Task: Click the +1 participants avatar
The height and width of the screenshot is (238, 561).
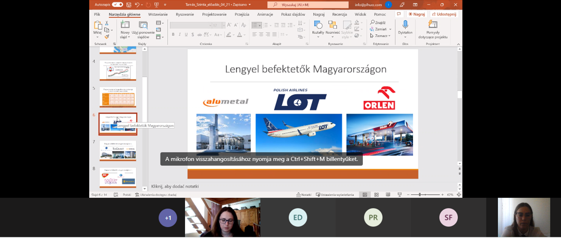Action: point(168,218)
